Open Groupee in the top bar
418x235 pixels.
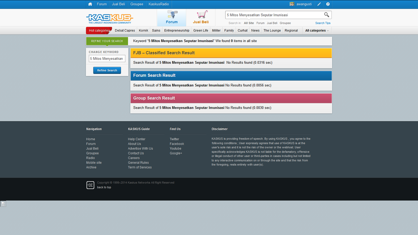pyautogui.click(x=137, y=4)
